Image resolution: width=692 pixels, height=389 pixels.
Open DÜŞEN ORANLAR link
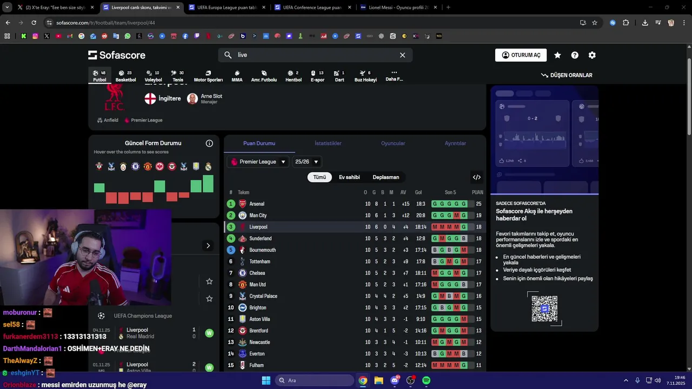[567, 75]
